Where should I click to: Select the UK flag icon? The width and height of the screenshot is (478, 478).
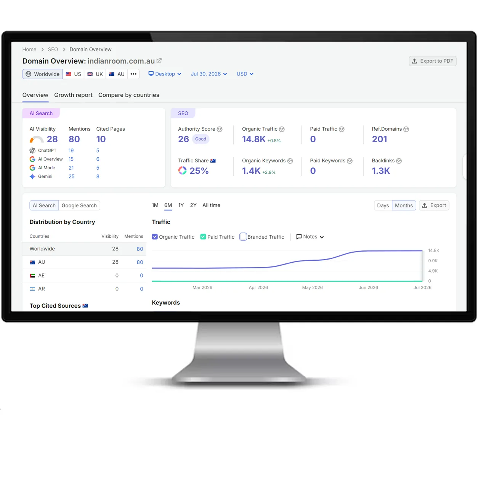click(90, 74)
